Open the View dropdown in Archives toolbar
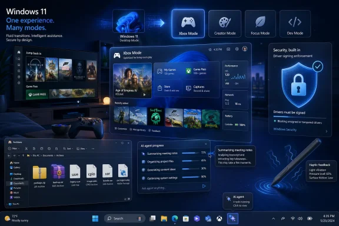Screen dimensions: 339x226 [x=81, y=148]
